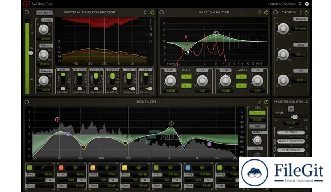Toggle orange EQ band 1 enable button

61,168
